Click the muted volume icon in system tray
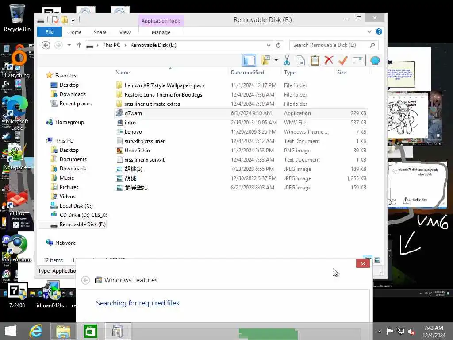453x340 pixels. [411, 331]
